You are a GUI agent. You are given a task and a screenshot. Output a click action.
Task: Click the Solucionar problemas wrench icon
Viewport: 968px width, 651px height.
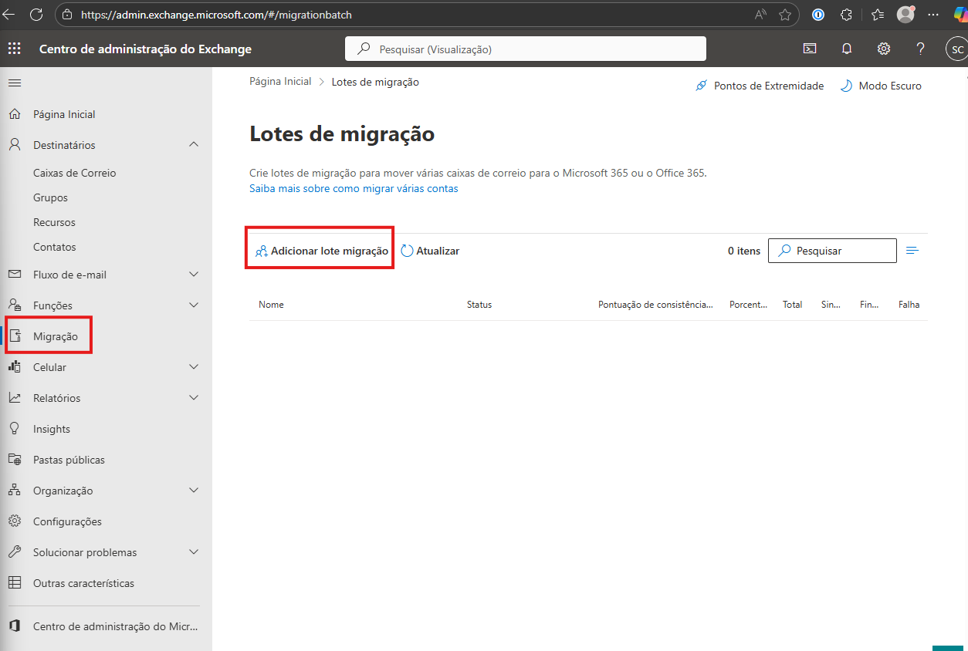click(15, 552)
